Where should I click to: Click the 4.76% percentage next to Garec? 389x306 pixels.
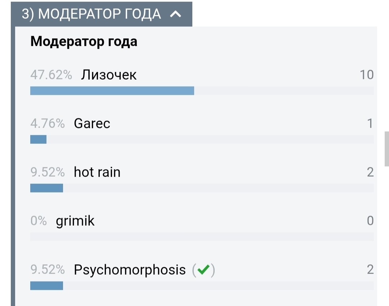click(x=48, y=124)
